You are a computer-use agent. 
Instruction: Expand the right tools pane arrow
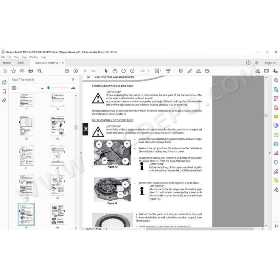pyautogui.click(x=270, y=153)
